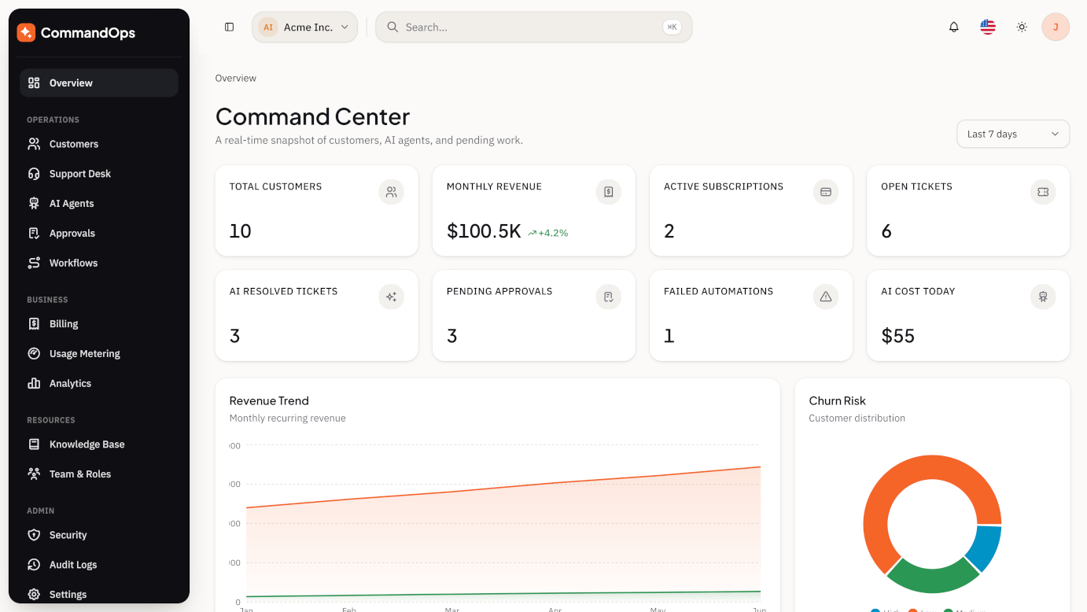Viewport: 1087px width, 612px height.
Task: Toggle the sidebar collapse icon
Action: point(230,27)
